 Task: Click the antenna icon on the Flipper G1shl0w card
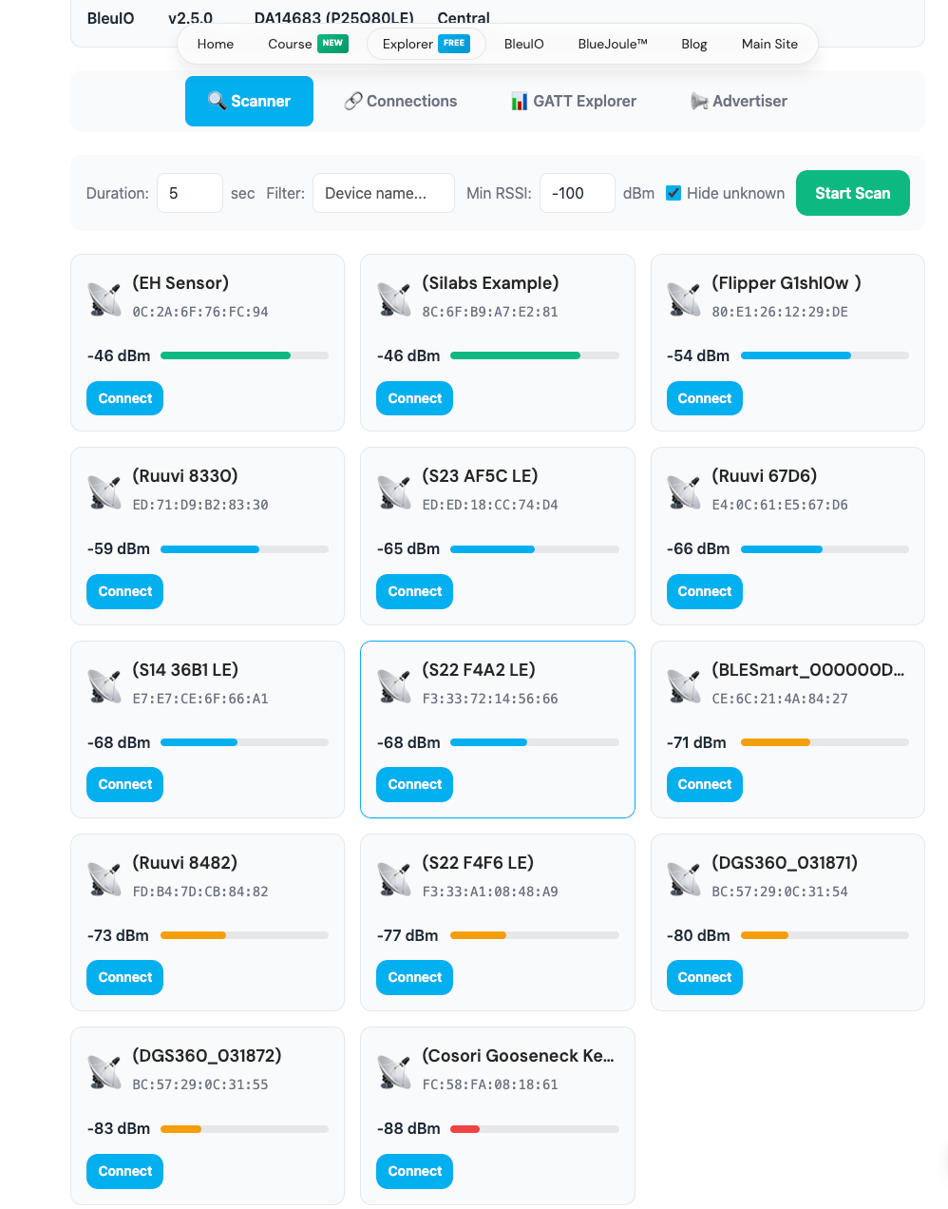click(x=683, y=297)
